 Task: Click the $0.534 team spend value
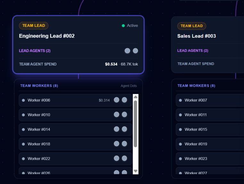point(111,64)
